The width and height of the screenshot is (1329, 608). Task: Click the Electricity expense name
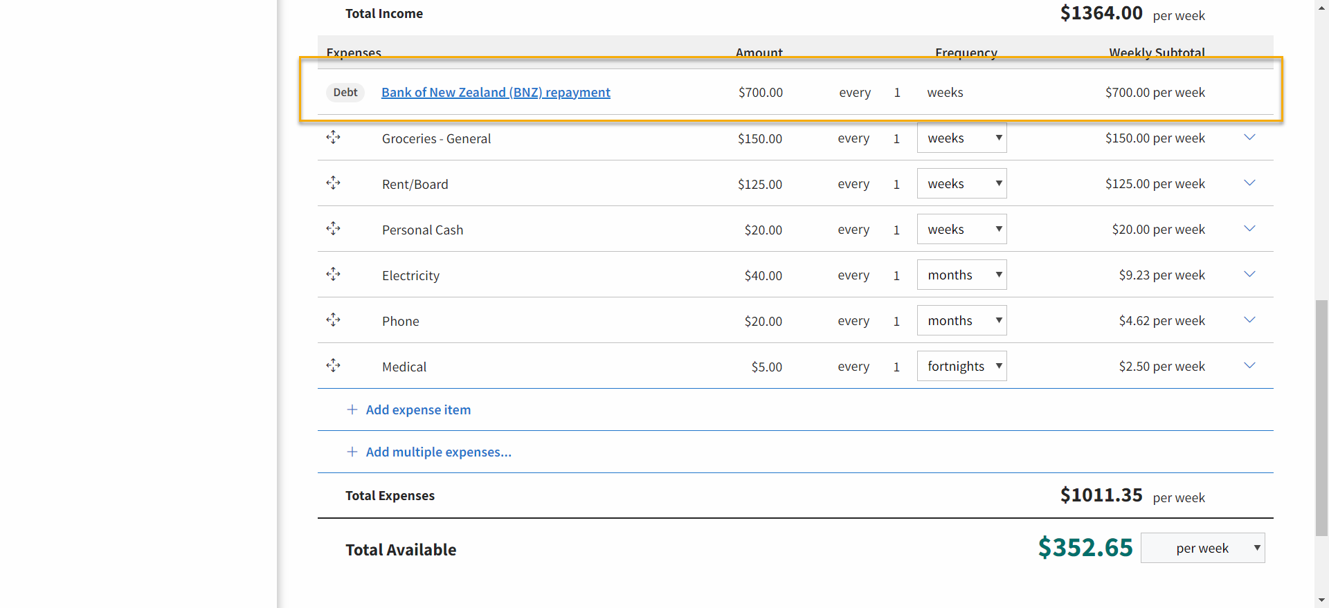point(410,275)
